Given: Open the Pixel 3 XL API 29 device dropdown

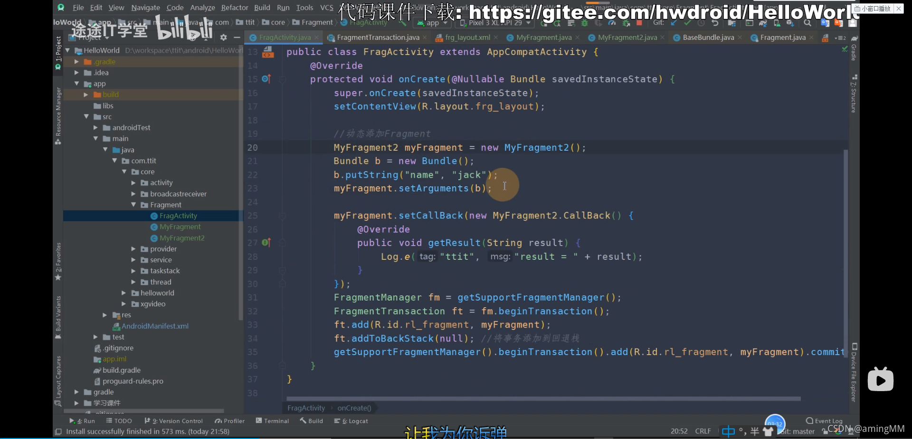Looking at the screenshot, I should pyautogui.click(x=494, y=23).
